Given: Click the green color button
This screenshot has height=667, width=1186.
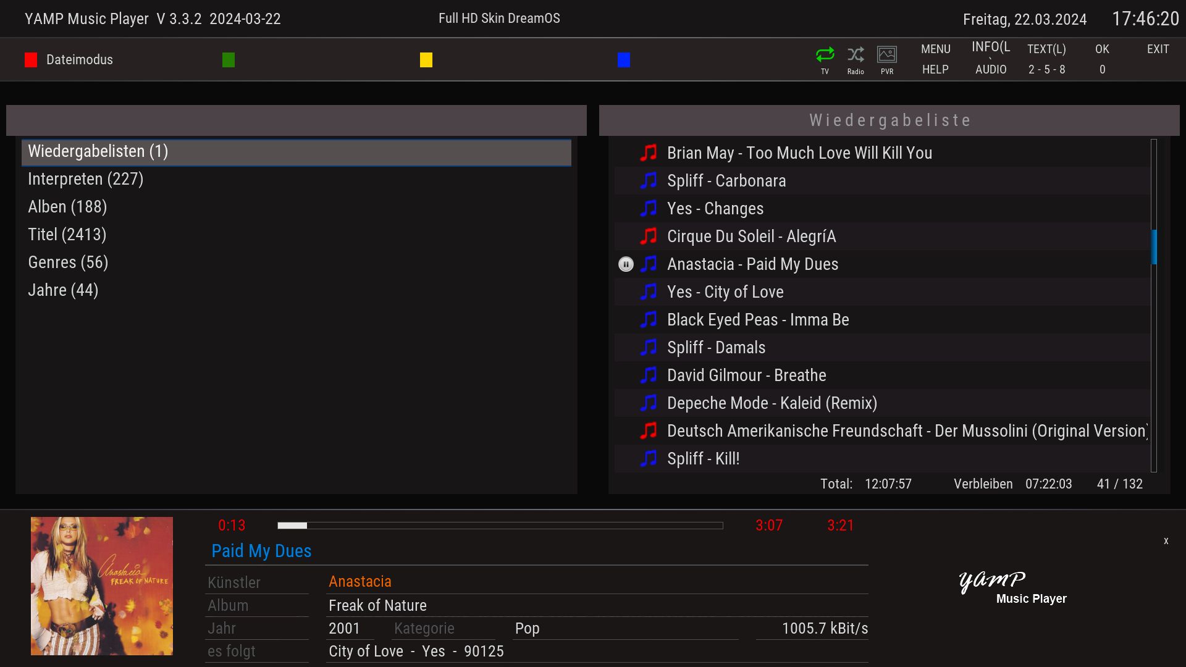Looking at the screenshot, I should pyautogui.click(x=229, y=60).
